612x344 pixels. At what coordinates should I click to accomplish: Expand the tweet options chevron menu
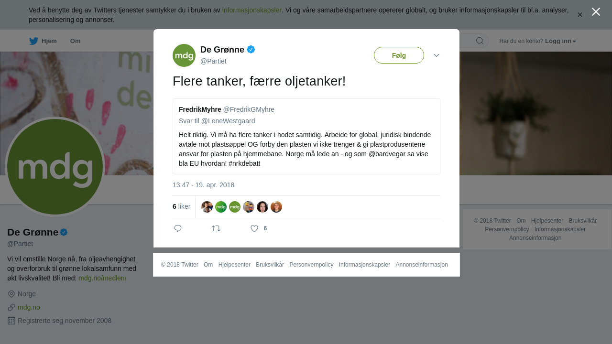coord(437,55)
